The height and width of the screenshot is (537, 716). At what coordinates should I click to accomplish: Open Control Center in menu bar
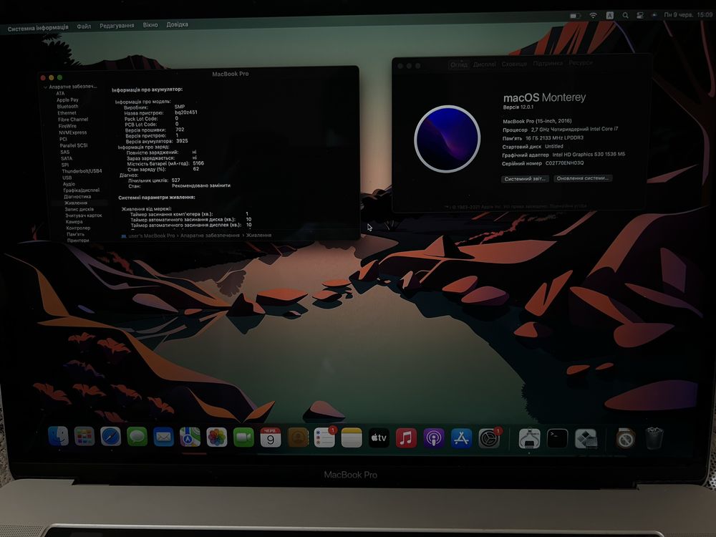639,15
